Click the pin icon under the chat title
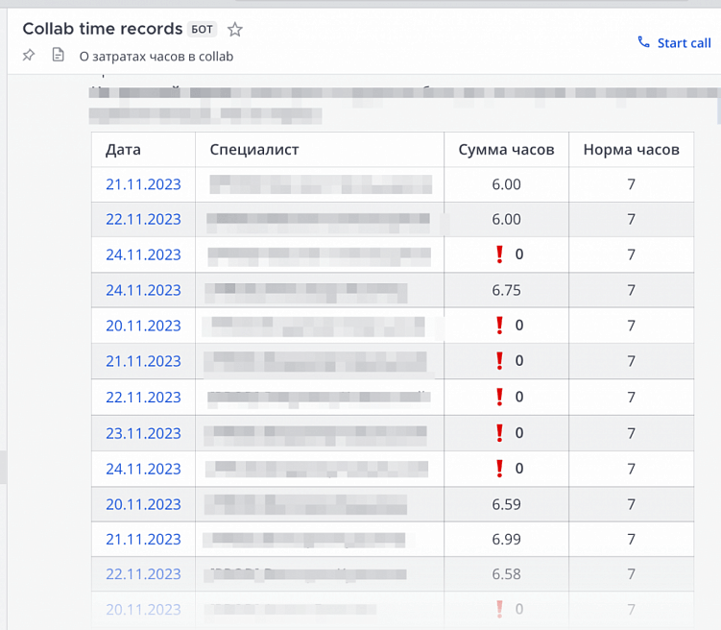Screen dimensions: 721x630 pyautogui.click(x=29, y=56)
